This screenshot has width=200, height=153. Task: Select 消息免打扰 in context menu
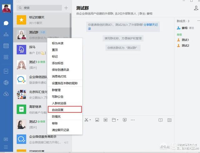65,76
